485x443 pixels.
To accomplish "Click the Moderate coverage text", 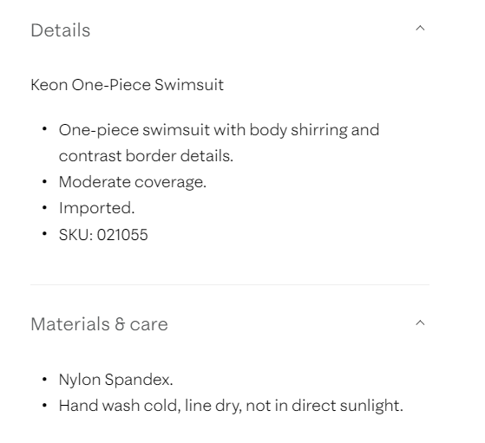I will pyautogui.click(x=133, y=182).
